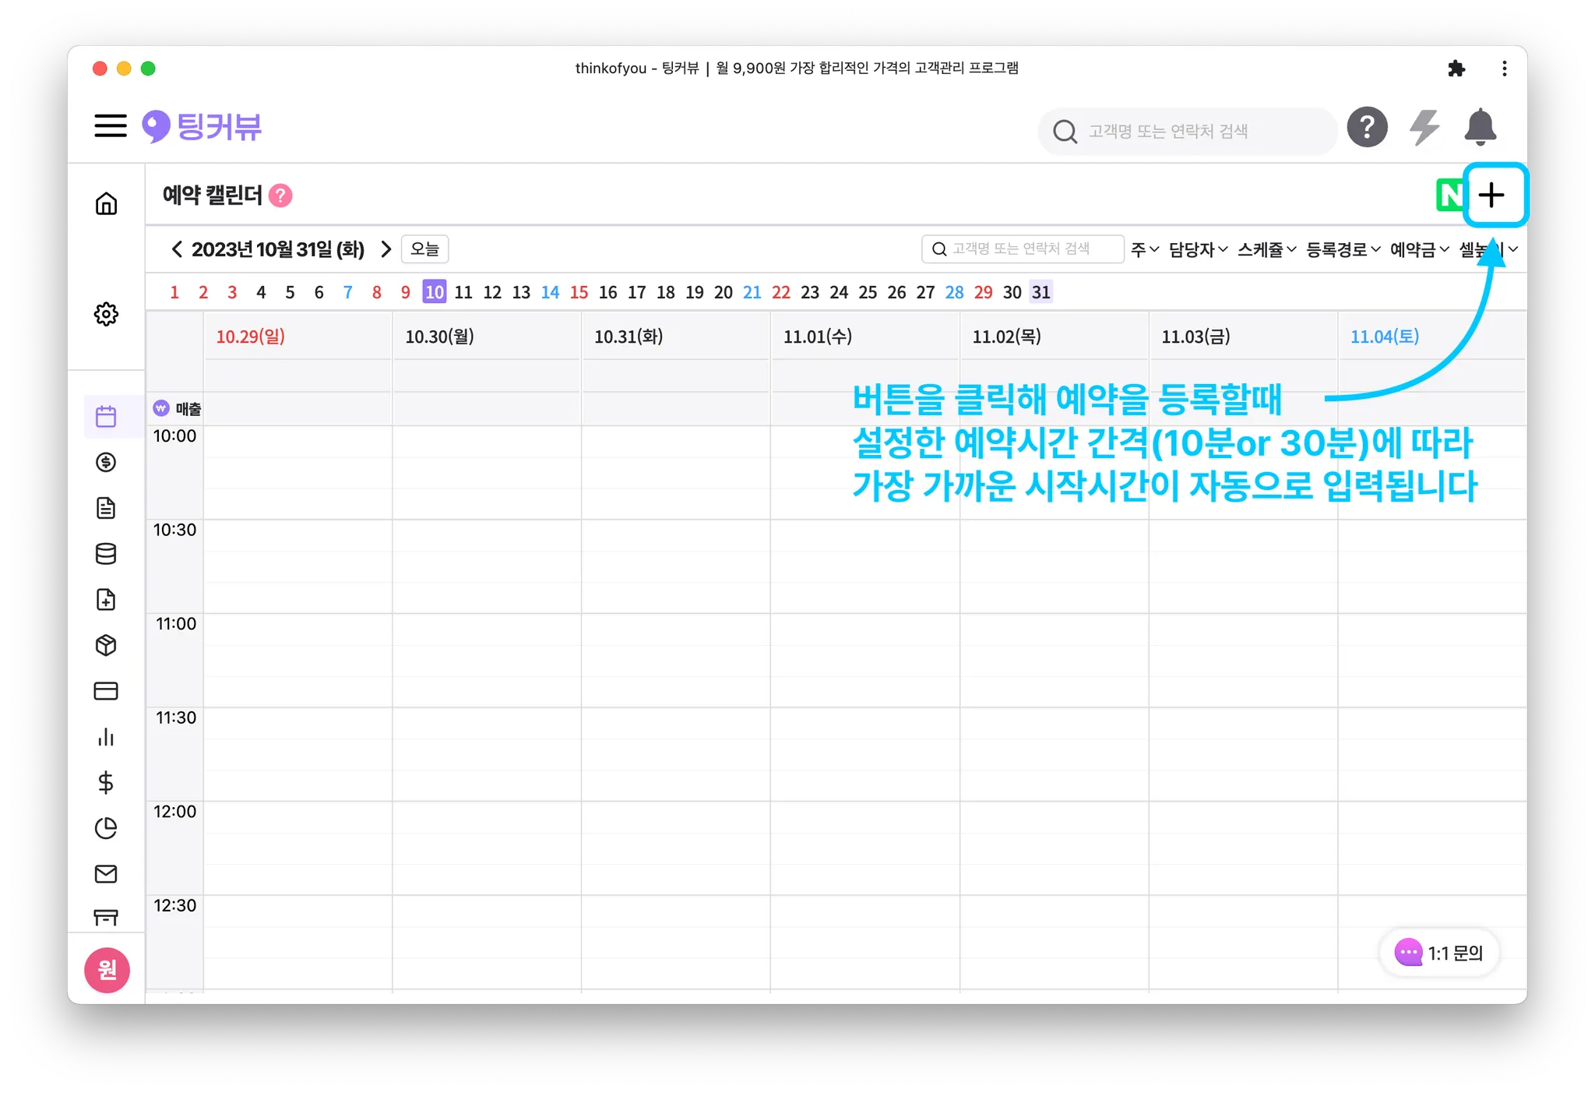The width and height of the screenshot is (1595, 1093).
Task: Click the bar chart statistics icon
Action: (x=106, y=737)
